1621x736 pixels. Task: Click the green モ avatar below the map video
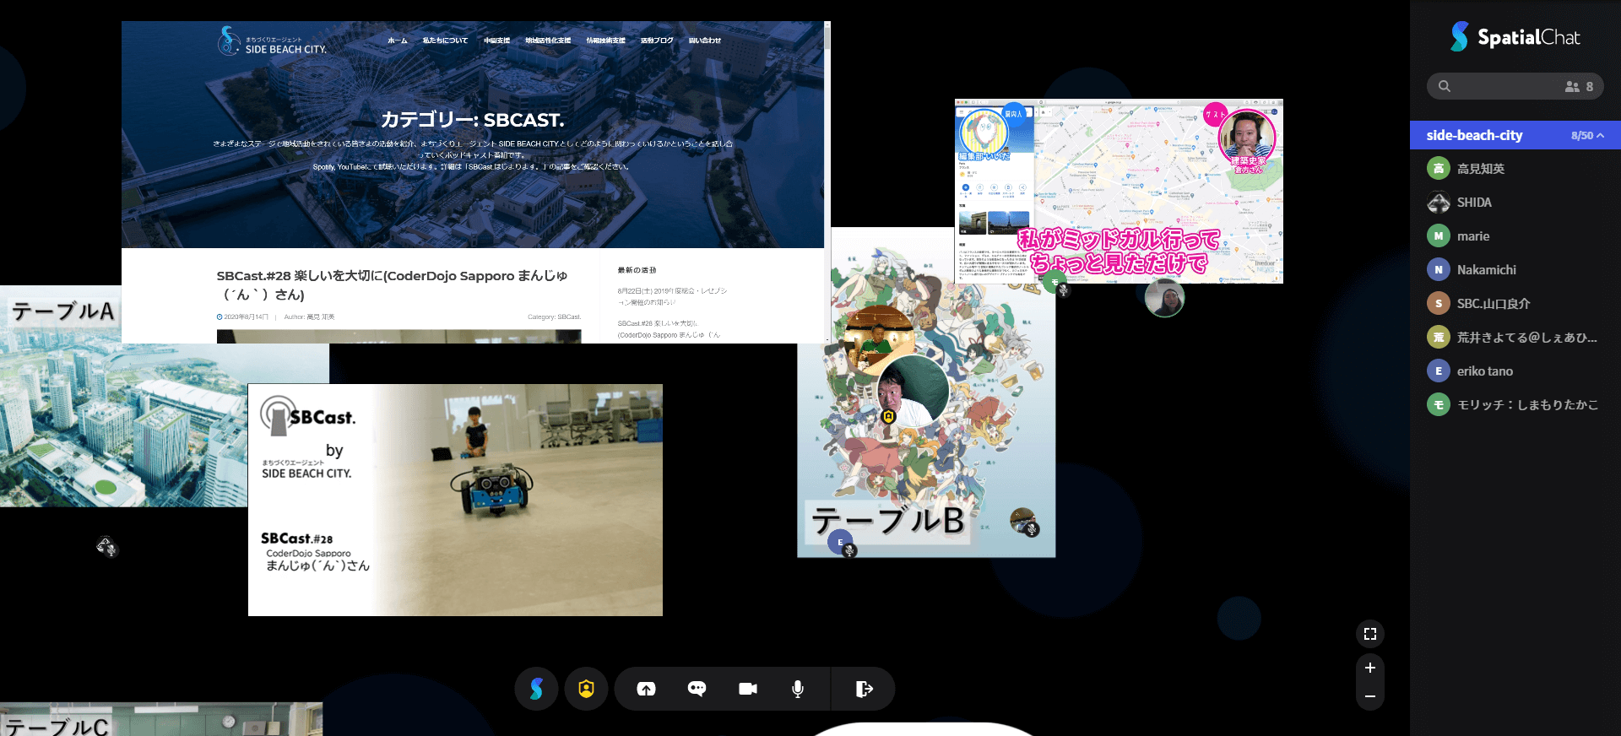coord(1056,284)
